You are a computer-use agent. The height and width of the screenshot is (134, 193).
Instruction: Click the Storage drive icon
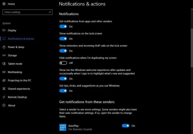[4, 55]
